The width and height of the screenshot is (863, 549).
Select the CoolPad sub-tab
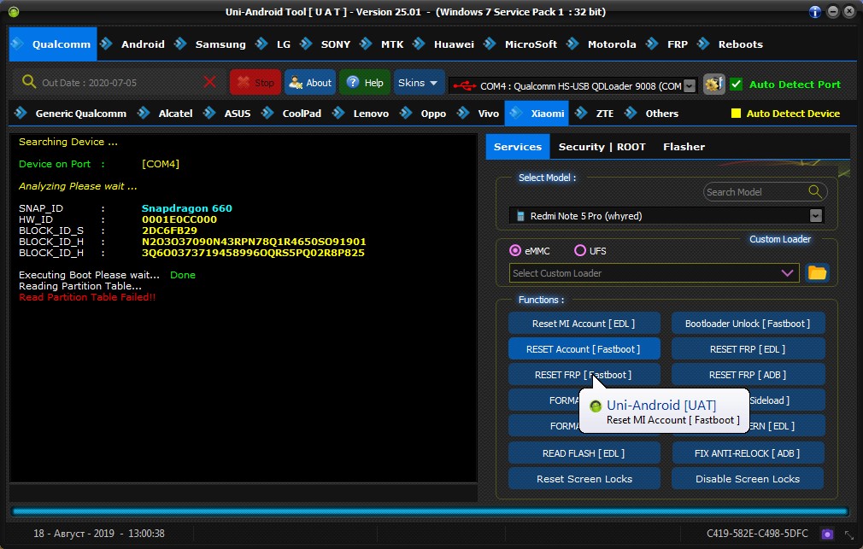pyautogui.click(x=302, y=114)
